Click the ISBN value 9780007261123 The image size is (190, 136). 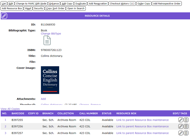51,50
